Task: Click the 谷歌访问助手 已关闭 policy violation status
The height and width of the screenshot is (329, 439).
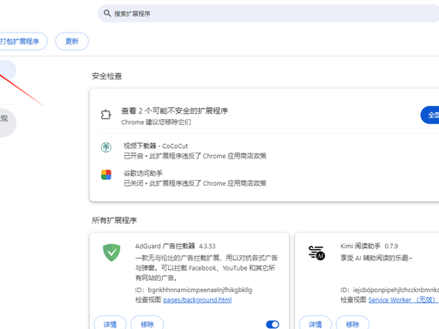Action: click(195, 183)
